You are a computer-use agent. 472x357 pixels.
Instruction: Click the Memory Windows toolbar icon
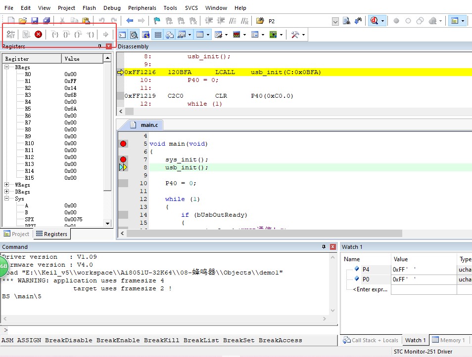pos(200,35)
